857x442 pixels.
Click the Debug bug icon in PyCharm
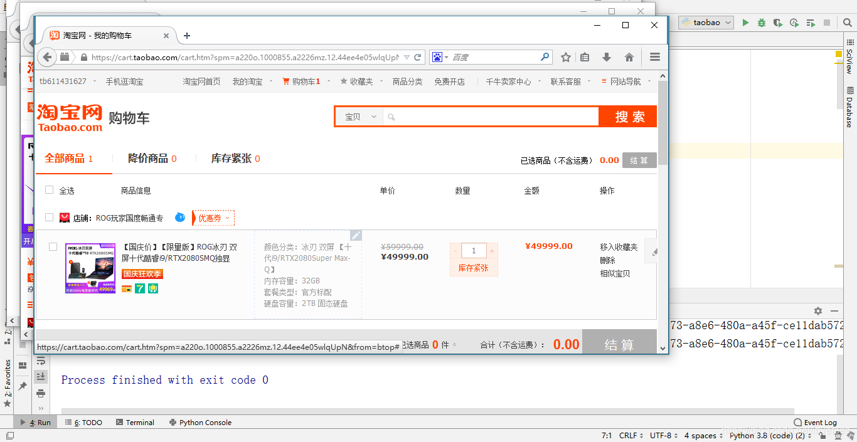[x=762, y=23]
